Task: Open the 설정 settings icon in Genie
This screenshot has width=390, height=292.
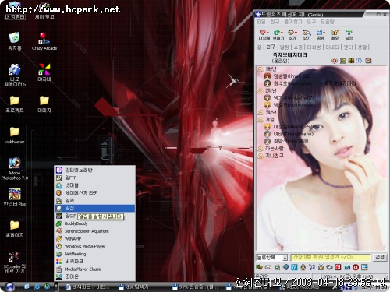Action: click(x=349, y=34)
